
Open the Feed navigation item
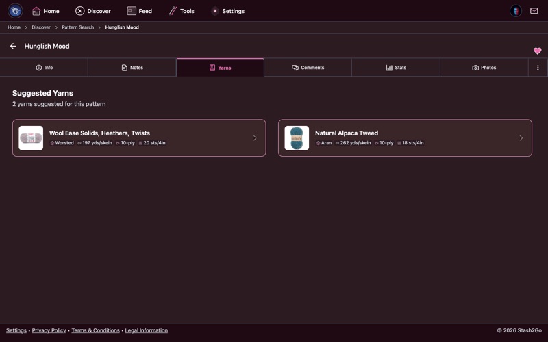click(x=139, y=11)
